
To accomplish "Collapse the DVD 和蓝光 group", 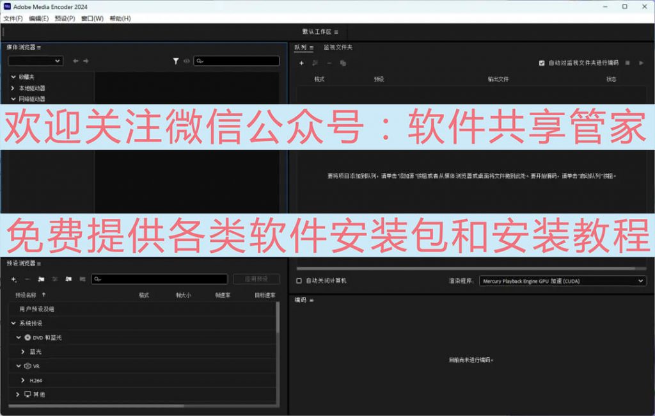I will [x=19, y=337].
